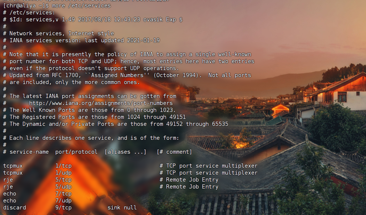Click the 'last updated 2021-01-19' text

pos(122,41)
